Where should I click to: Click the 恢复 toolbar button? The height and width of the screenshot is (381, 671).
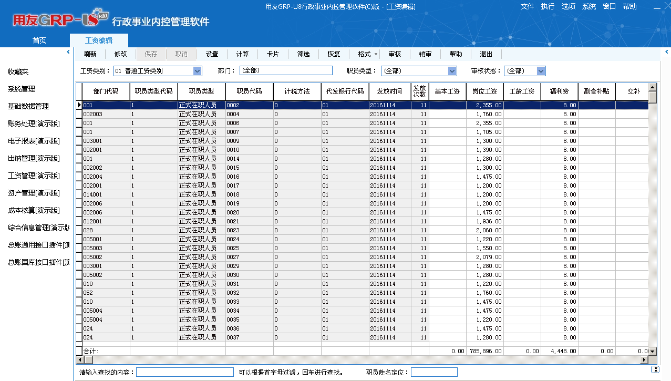(334, 54)
